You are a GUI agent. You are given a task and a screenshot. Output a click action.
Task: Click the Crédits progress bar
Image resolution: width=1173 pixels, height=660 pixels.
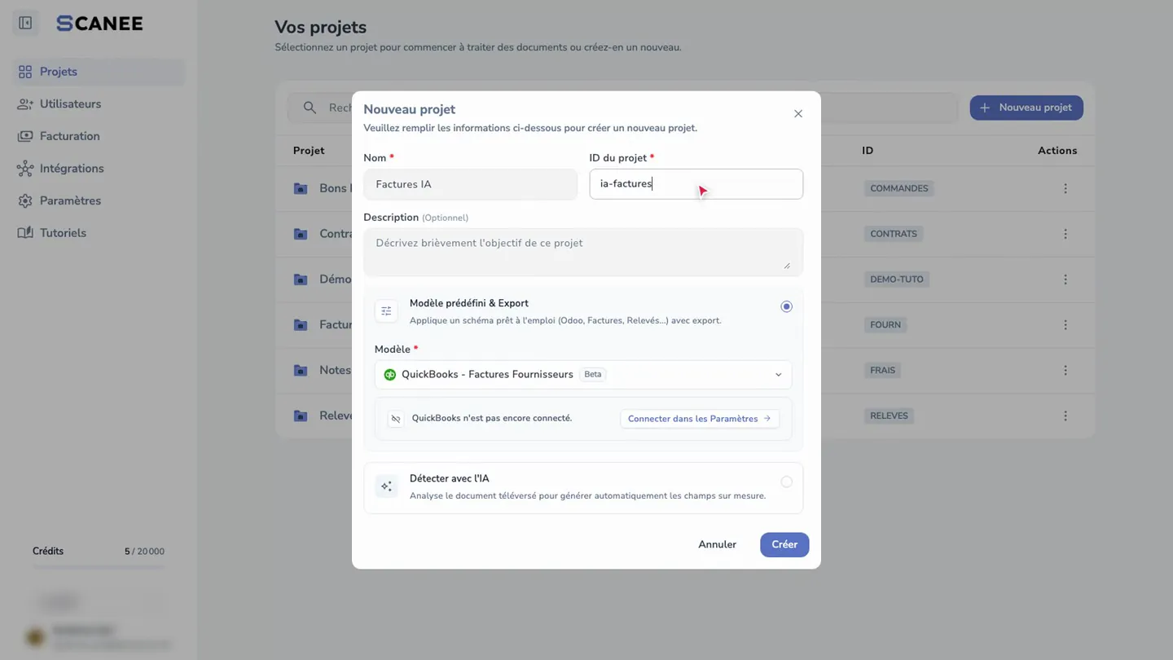(99, 566)
